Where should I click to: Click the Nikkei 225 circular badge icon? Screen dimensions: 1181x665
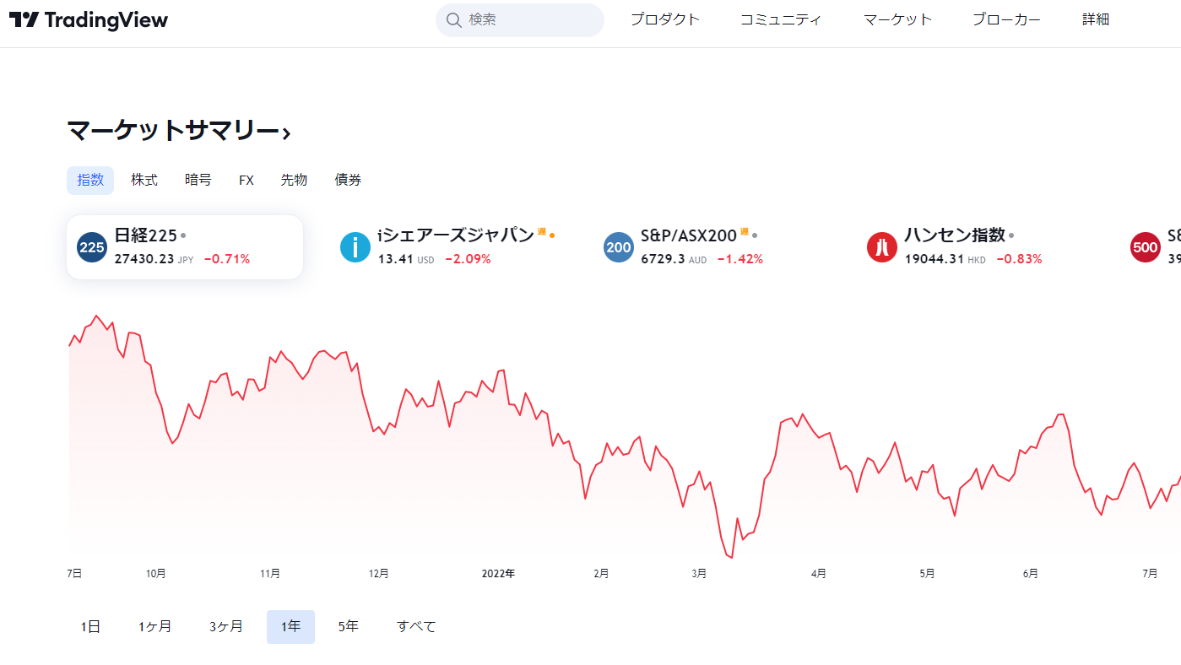point(91,246)
